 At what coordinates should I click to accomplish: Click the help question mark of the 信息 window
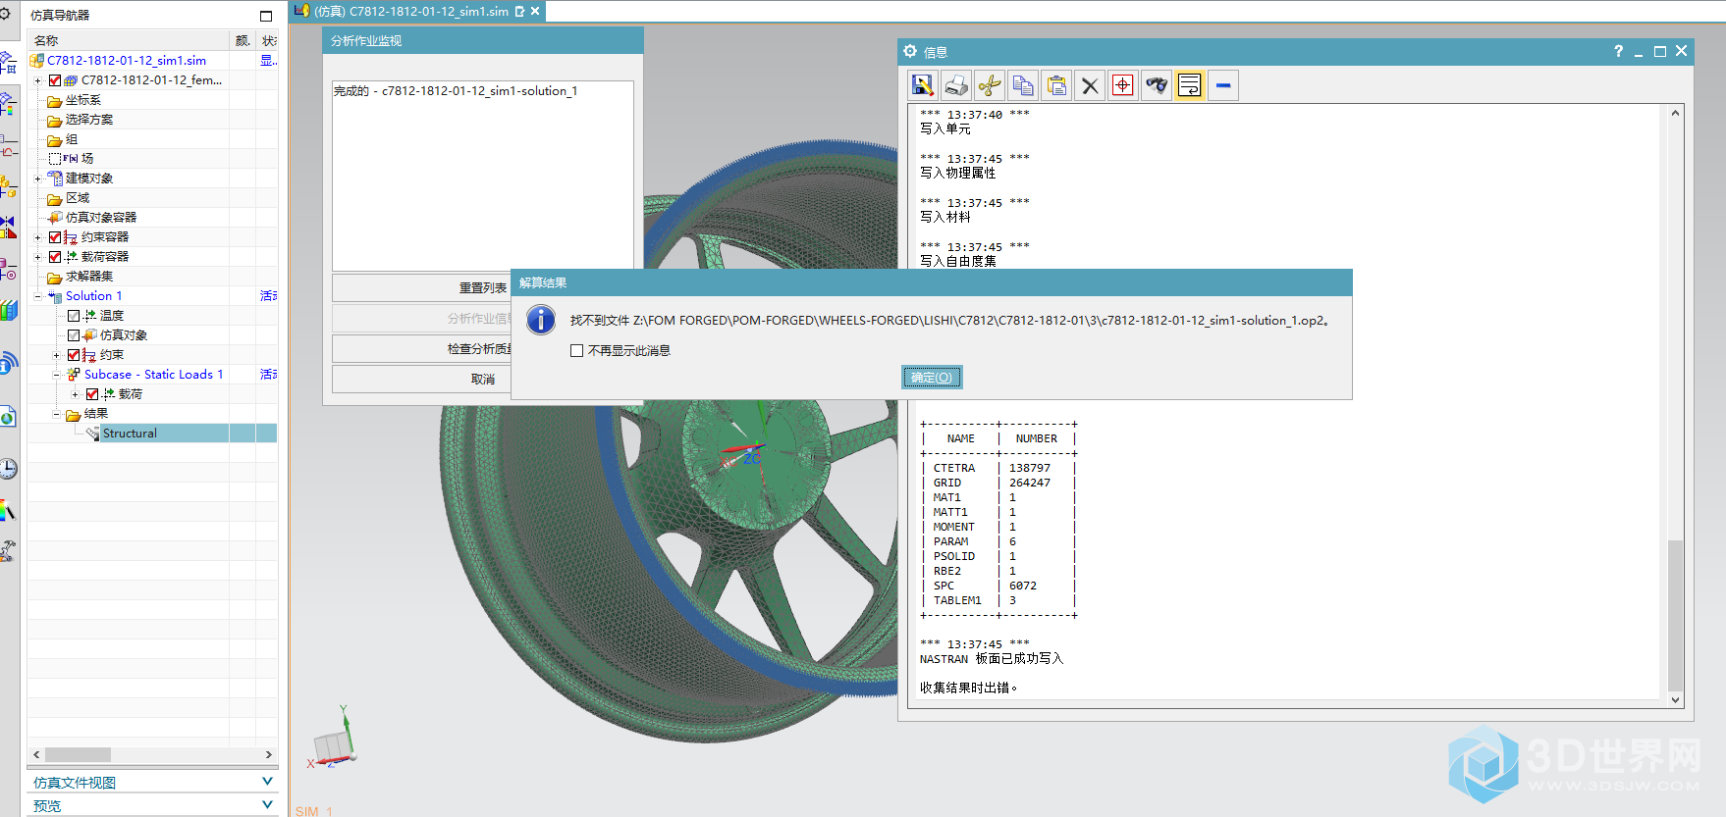1618,51
